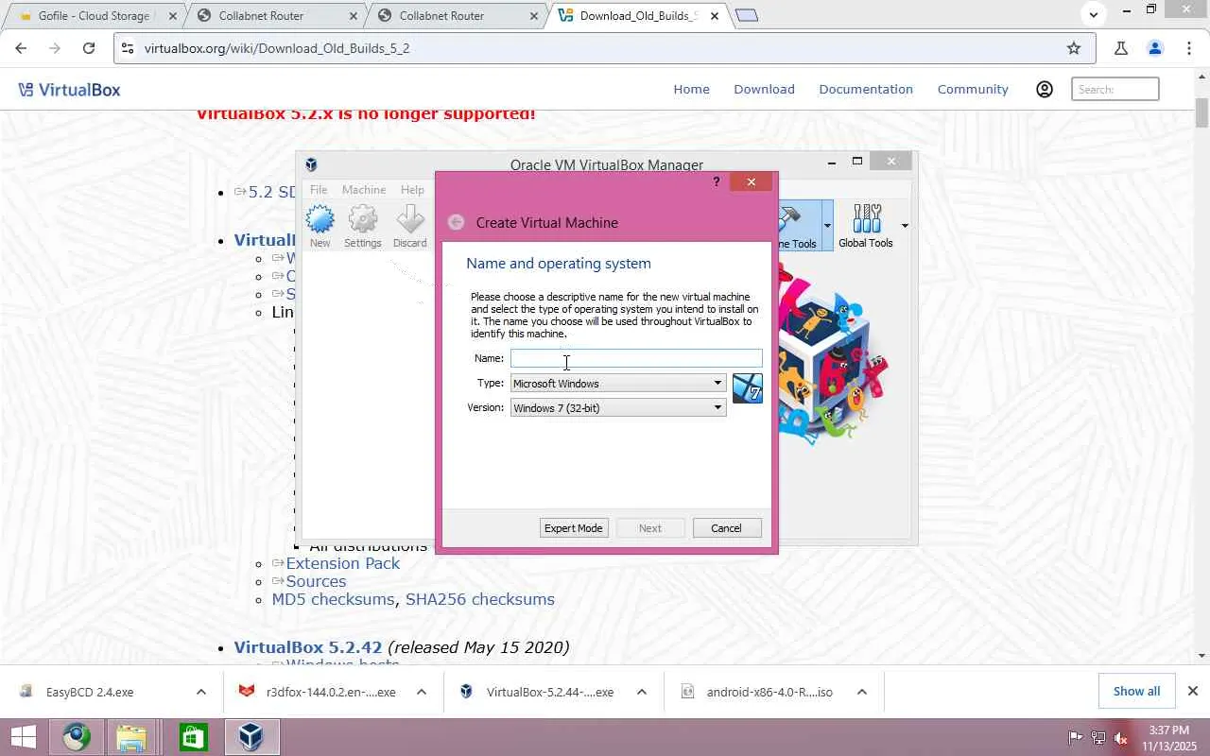Expand options for the android-x86 iso download
Image resolution: width=1210 pixels, height=756 pixels.
[861, 692]
